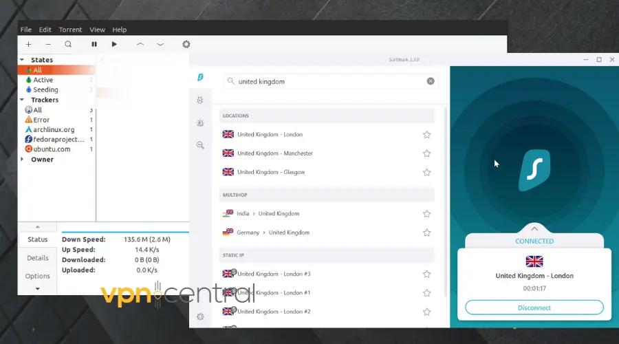Open the Torrent menu
Viewport: 619px width, 344px height.
70,30
